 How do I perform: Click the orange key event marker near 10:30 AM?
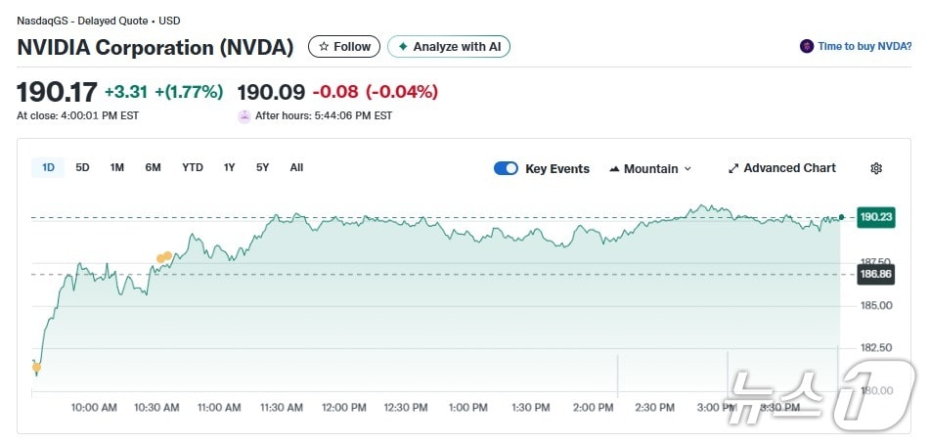(164, 257)
